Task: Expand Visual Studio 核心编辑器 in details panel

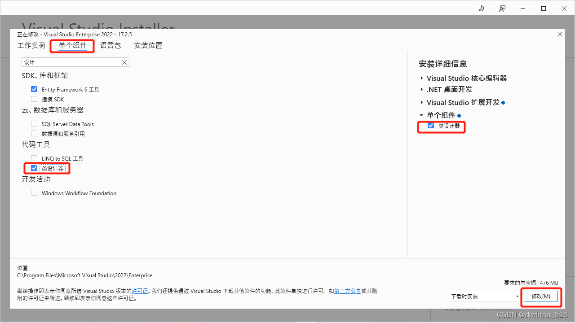Action: pos(421,78)
